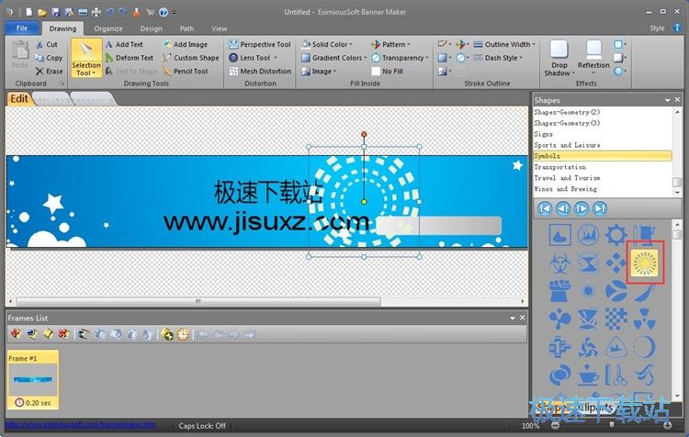Click the Redo arrow icon
The height and width of the screenshot is (437, 689).
point(123,12)
